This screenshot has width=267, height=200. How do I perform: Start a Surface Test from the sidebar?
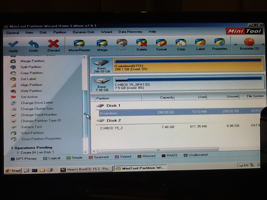pos(31,127)
